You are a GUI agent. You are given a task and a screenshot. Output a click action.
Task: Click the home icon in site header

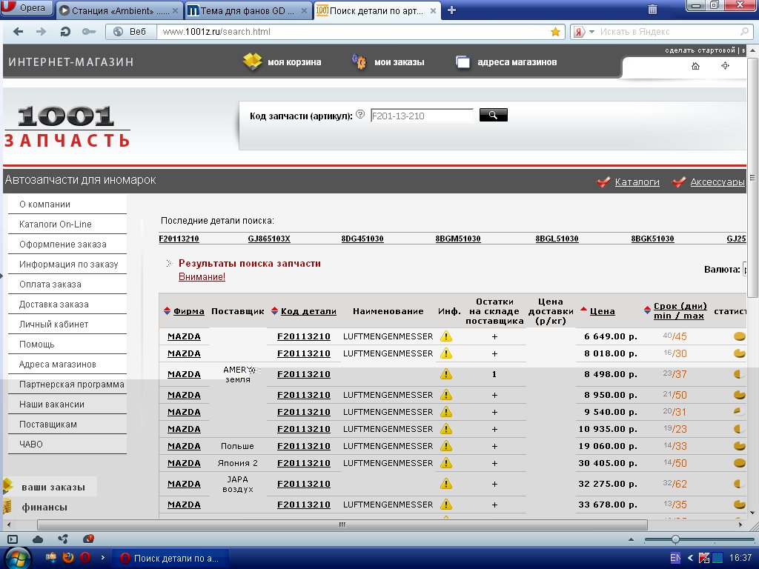pyautogui.click(x=695, y=66)
